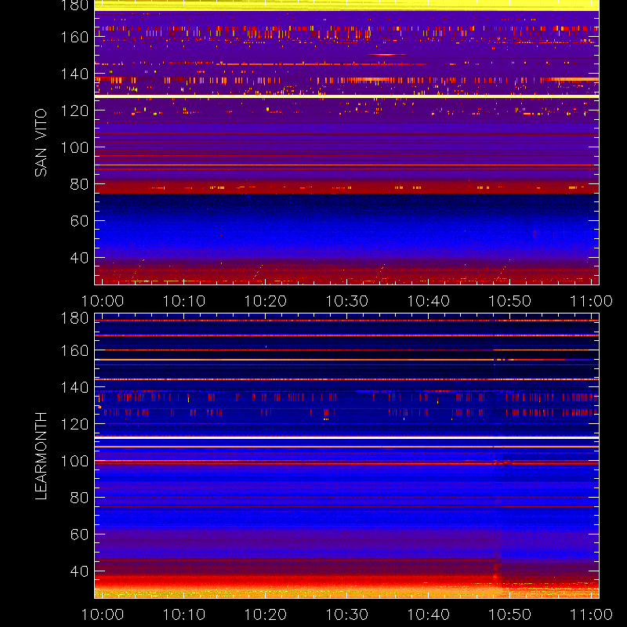Click inside the Learmonth spectrogram panel
Viewport: 627px width, 627px height.
tap(346, 456)
